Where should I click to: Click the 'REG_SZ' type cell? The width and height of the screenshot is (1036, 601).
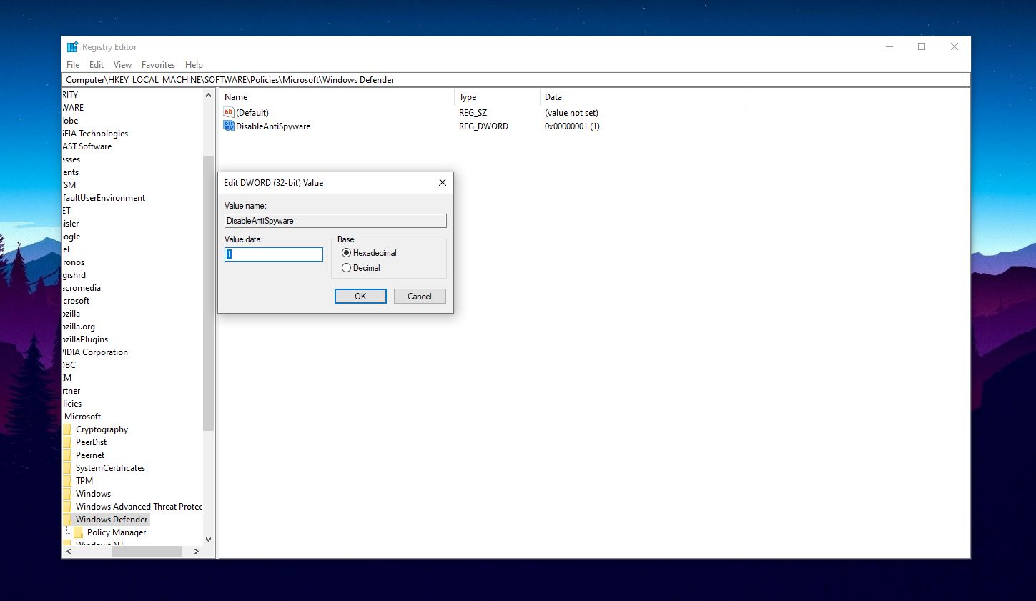pos(473,113)
